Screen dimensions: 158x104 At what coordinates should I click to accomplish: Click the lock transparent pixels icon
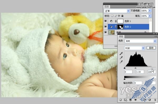[112, 16]
